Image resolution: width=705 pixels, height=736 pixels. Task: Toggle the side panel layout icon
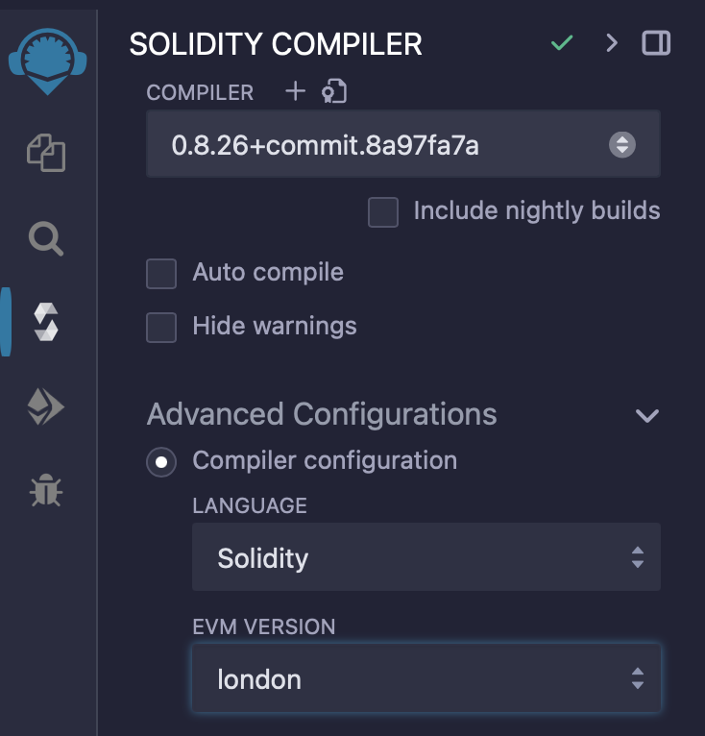(657, 43)
